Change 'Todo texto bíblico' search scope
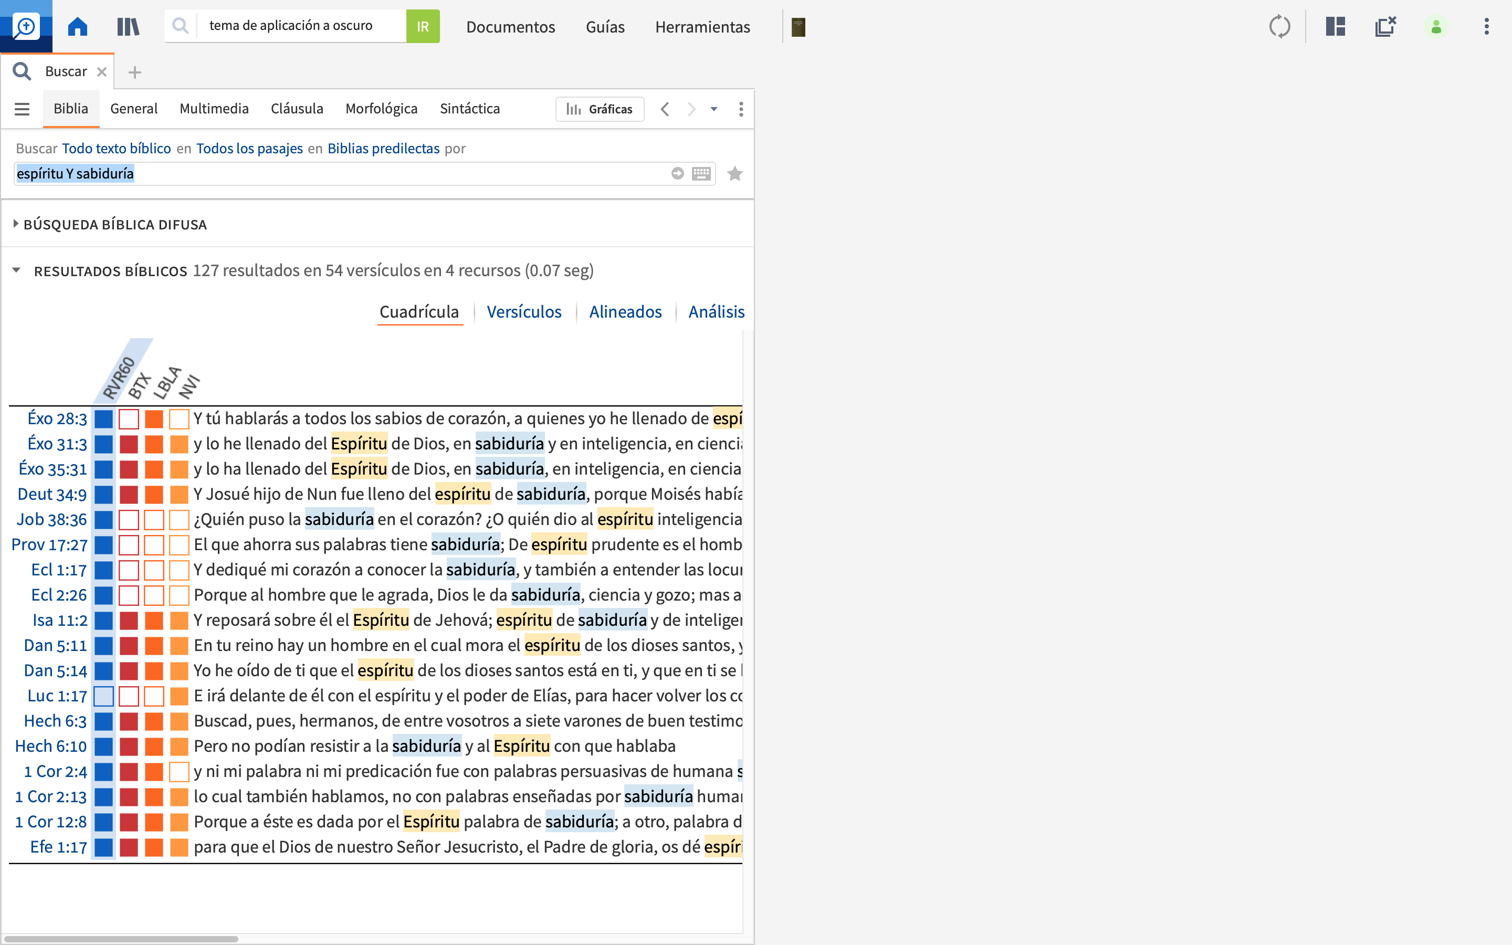 pos(116,149)
